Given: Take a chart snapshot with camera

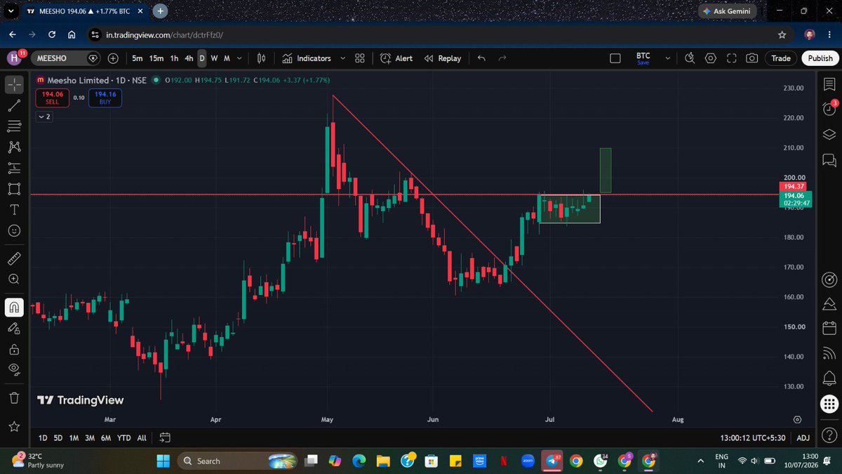Looking at the screenshot, I should 751,58.
